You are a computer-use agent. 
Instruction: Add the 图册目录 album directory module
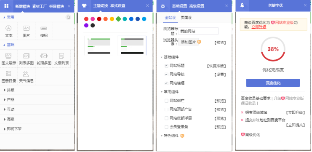click(x=9, y=77)
